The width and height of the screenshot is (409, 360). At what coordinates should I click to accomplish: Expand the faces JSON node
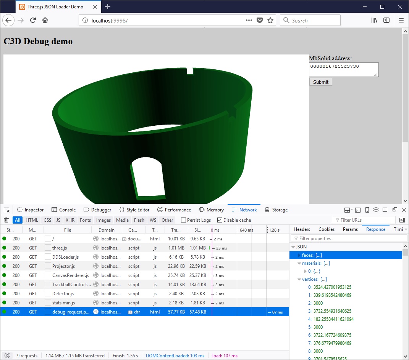[x=299, y=255]
